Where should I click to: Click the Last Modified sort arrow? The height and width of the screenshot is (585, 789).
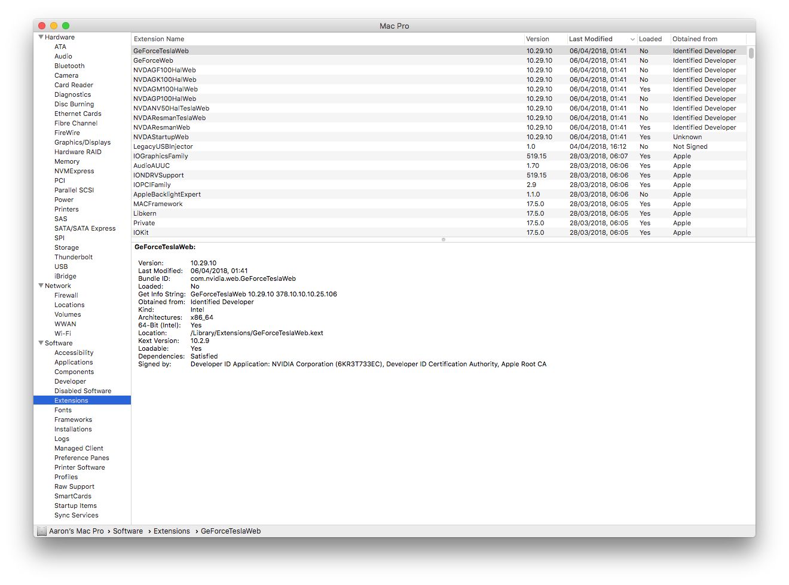coord(632,39)
